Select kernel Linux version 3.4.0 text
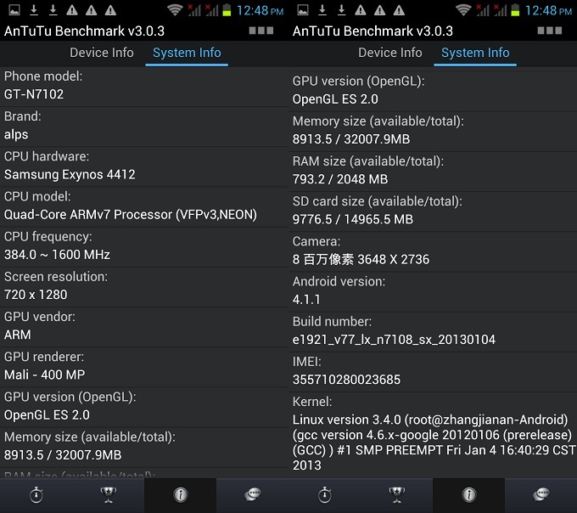Screen dimensions: 577x513 434,443
